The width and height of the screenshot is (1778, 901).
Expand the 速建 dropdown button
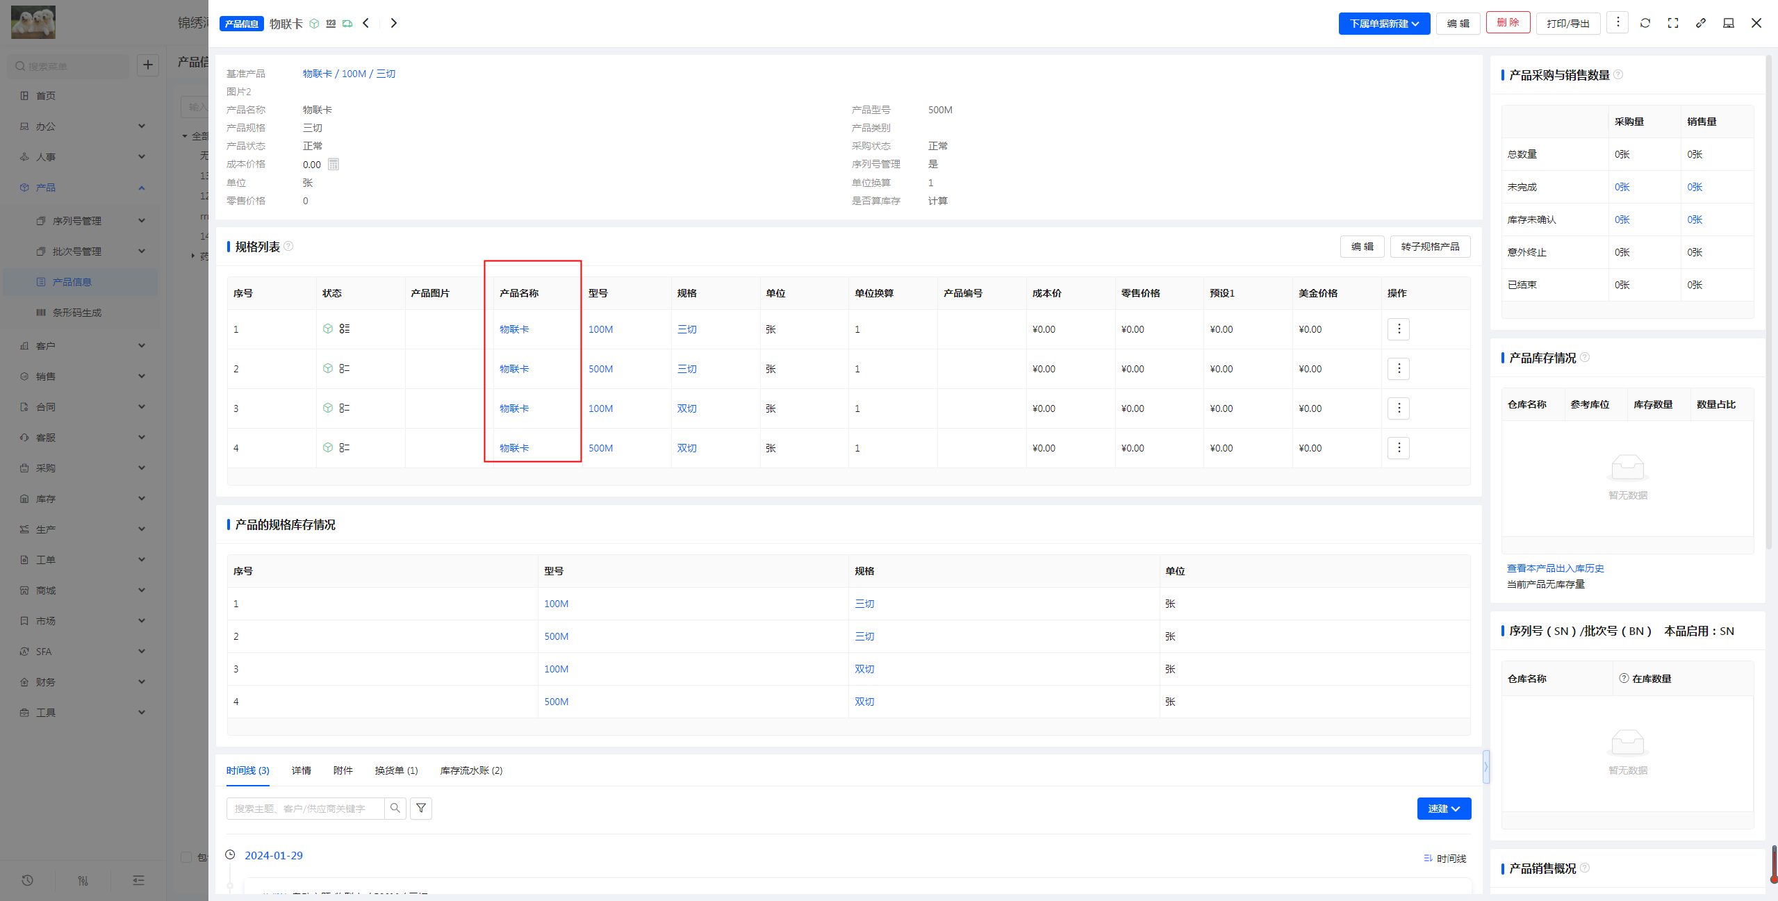[1444, 809]
